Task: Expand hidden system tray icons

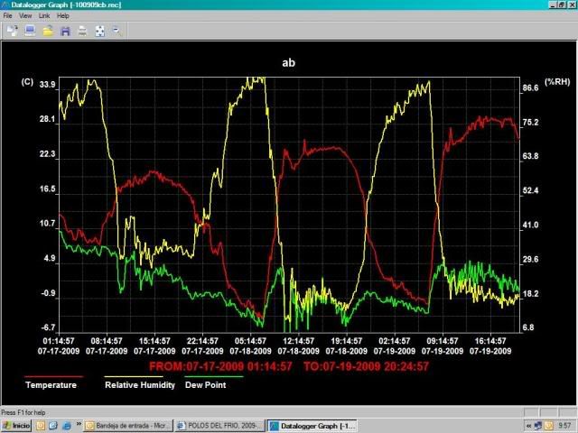Action: coord(529,426)
